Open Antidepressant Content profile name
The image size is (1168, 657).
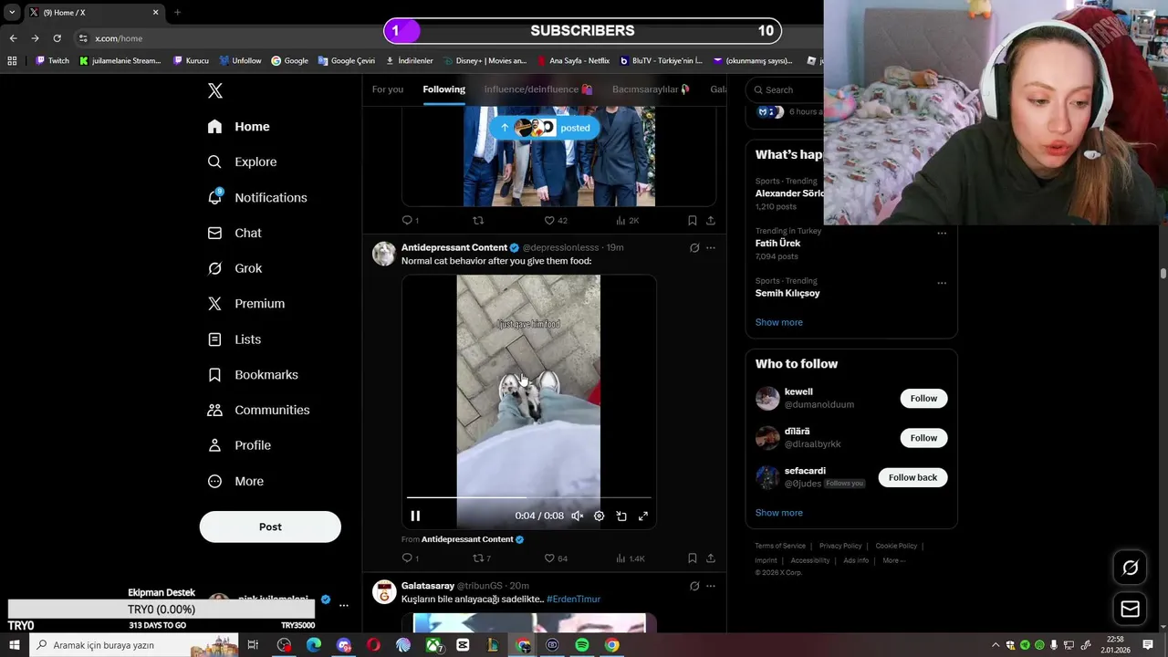coord(454,247)
